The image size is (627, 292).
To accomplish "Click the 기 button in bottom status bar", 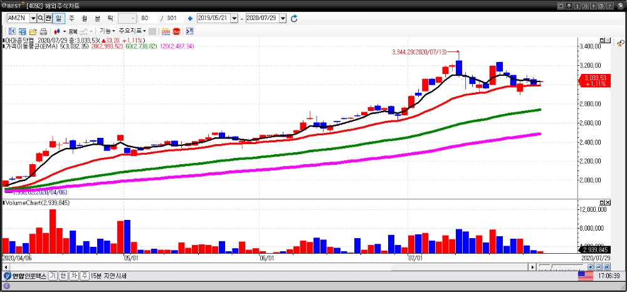I will [x=53, y=276].
